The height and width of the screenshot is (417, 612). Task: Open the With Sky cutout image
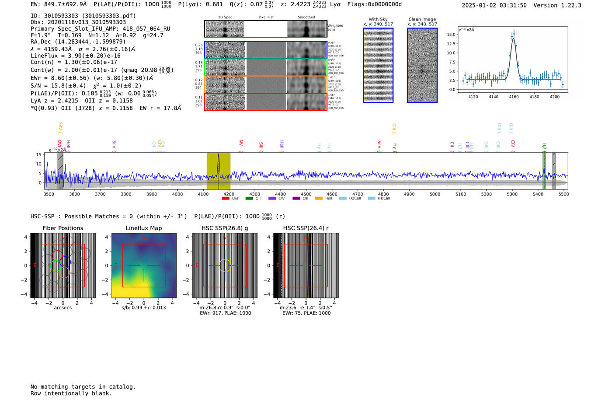pos(378,65)
